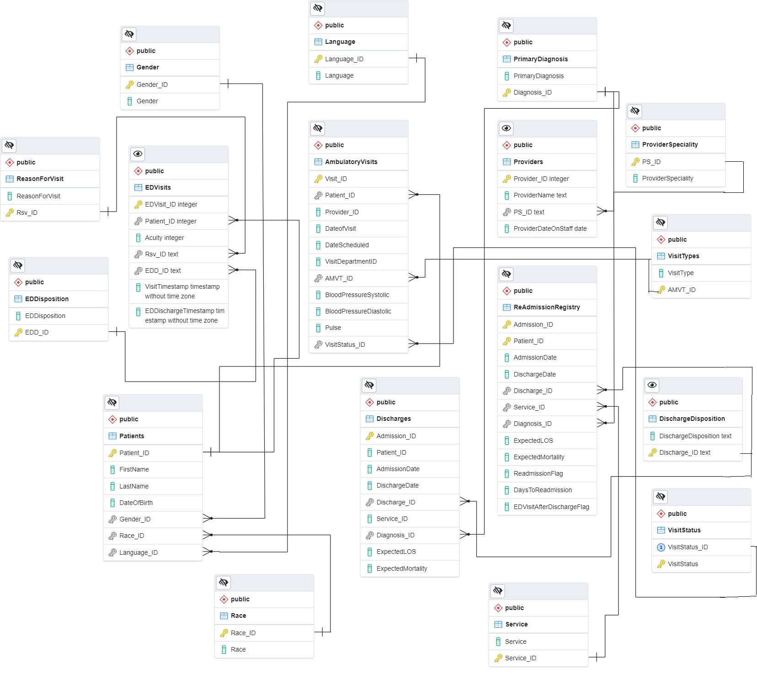
Task: Toggle the eye icon on EDVisits table
Action: (x=138, y=154)
